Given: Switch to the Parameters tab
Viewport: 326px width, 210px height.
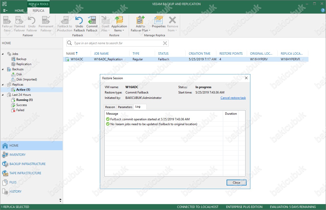Looking at the screenshot, I should point(125,107).
